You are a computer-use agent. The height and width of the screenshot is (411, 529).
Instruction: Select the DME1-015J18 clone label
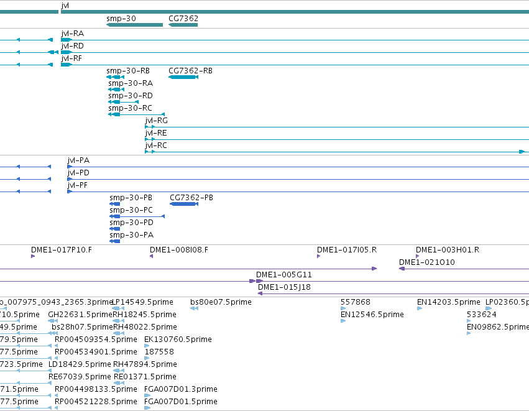pos(284,287)
